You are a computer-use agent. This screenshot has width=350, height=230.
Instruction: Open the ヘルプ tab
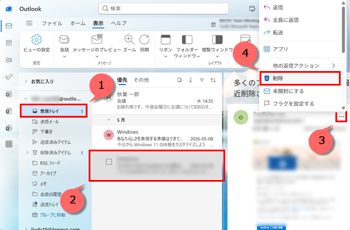(119, 23)
